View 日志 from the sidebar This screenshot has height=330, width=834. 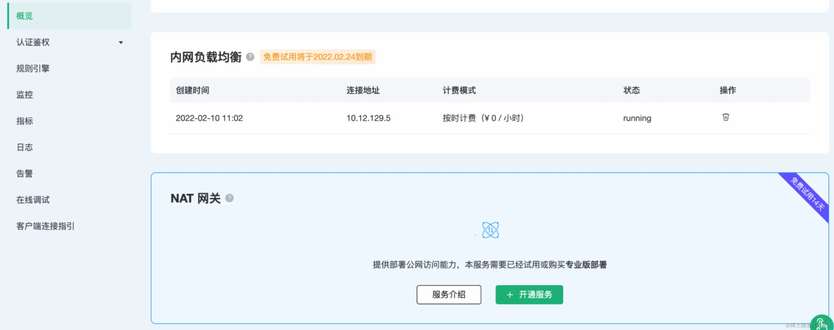pyautogui.click(x=24, y=147)
